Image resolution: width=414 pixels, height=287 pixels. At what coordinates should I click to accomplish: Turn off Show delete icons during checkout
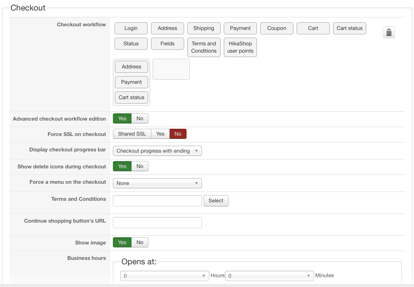140,166
